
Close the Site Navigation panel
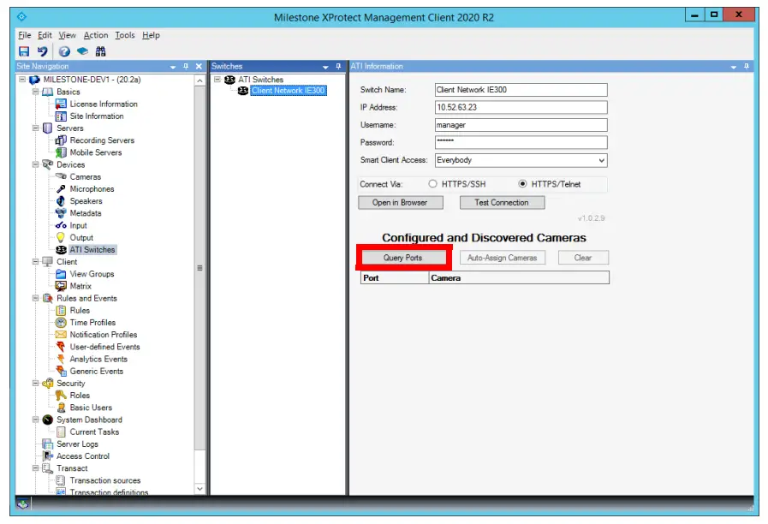[199, 66]
